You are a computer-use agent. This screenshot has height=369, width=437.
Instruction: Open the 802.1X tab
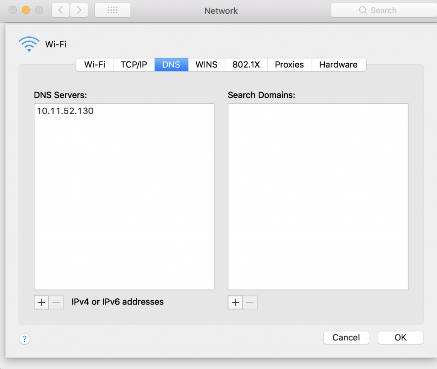[246, 65]
